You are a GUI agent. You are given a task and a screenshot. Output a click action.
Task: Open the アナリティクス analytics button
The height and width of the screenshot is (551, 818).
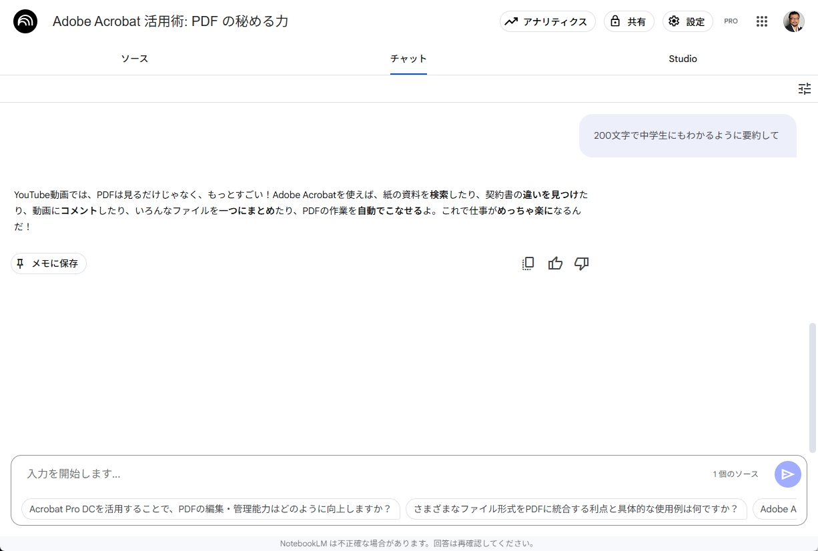547,21
